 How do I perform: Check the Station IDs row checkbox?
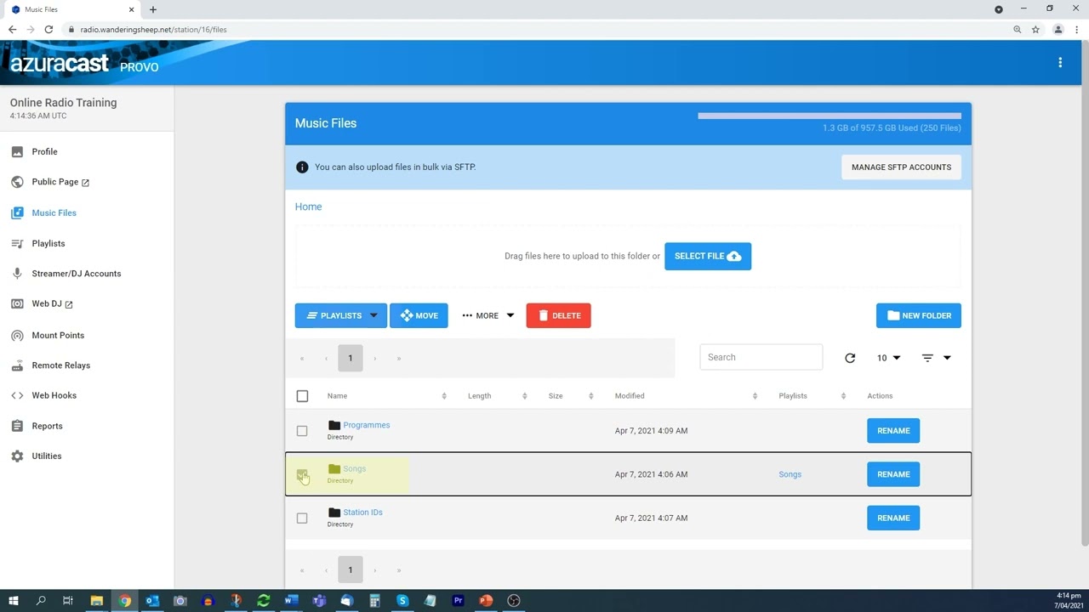tap(302, 518)
